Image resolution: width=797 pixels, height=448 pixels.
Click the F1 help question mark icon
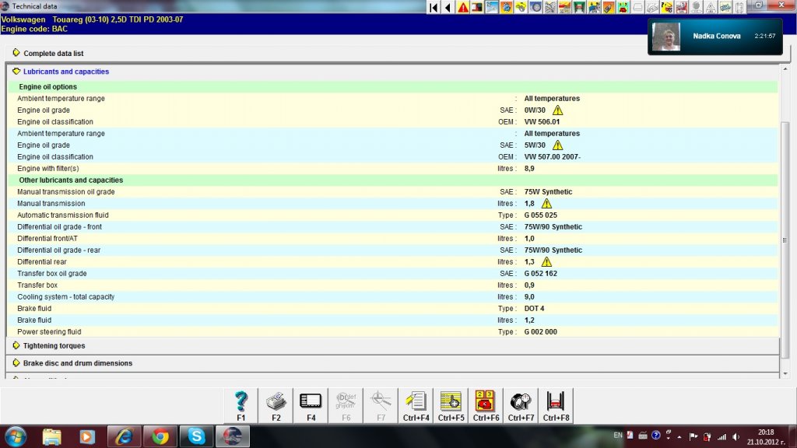click(241, 402)
